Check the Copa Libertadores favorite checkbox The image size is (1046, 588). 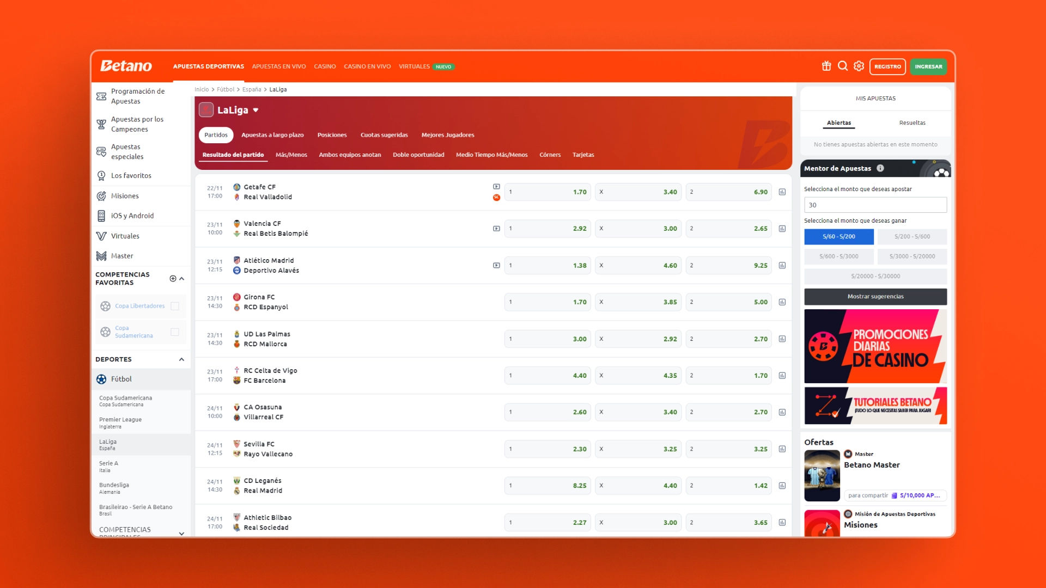(x=175, y=306)
